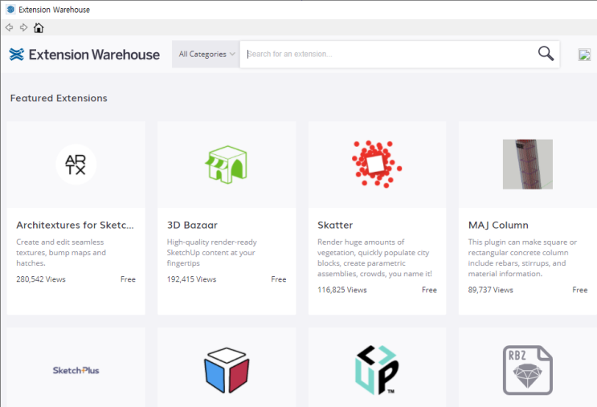This screenshot has width=597, height=407.
Task: Click the Skatter vegetation rendering description
Action: 374,258
